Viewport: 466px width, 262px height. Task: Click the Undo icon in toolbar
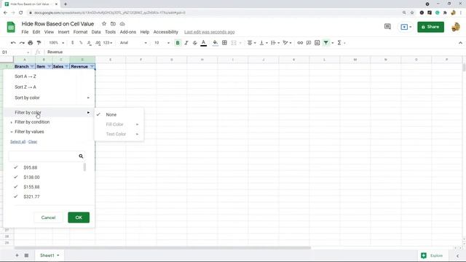coord(13,43)
